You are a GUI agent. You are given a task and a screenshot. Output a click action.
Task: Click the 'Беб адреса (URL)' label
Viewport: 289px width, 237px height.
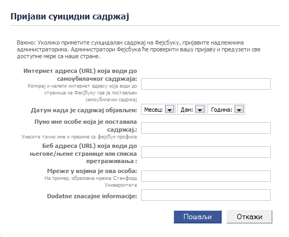(84, 154)
